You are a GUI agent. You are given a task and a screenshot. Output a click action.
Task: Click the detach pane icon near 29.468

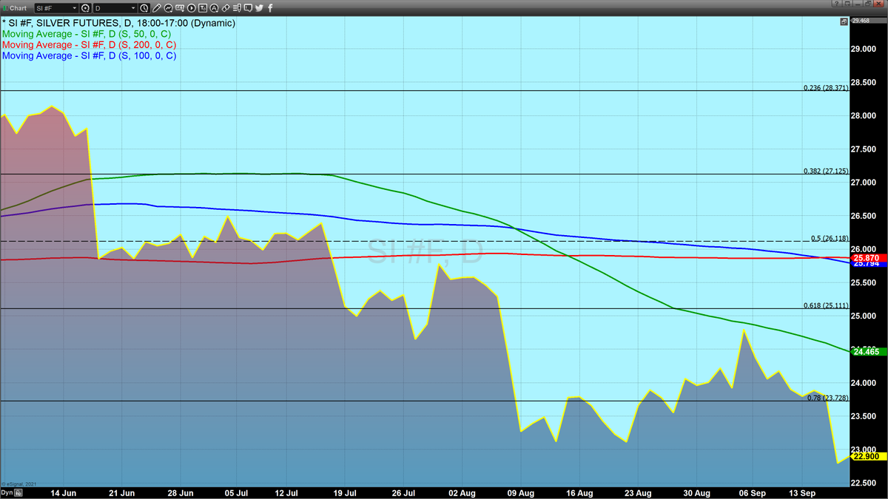(x=844, y=21)
